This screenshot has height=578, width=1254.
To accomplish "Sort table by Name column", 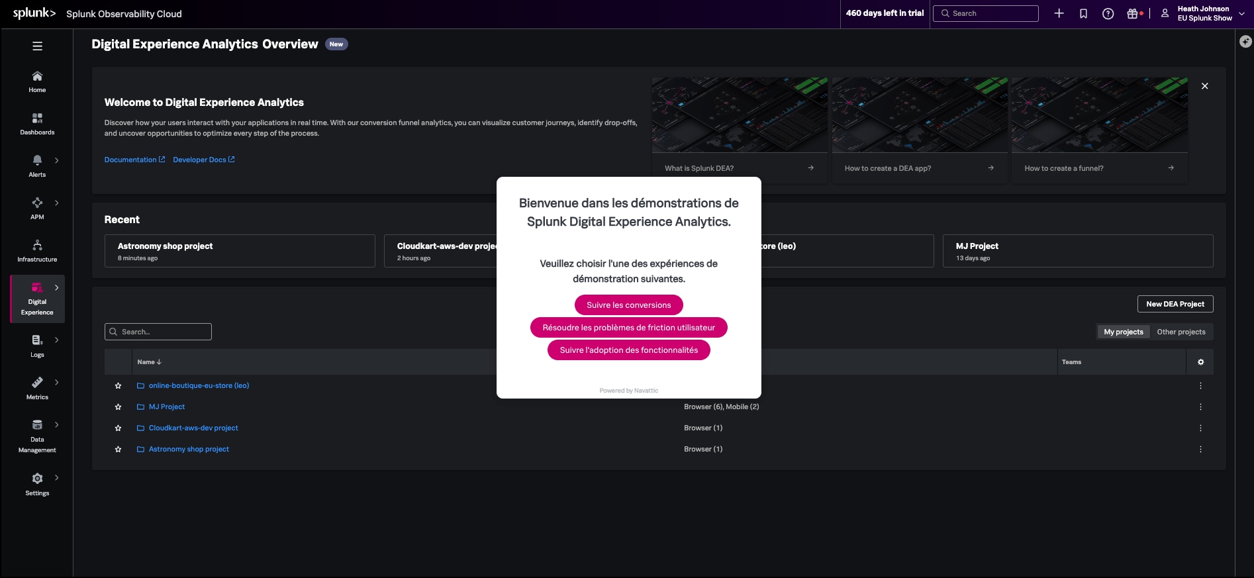I will 149,362.
